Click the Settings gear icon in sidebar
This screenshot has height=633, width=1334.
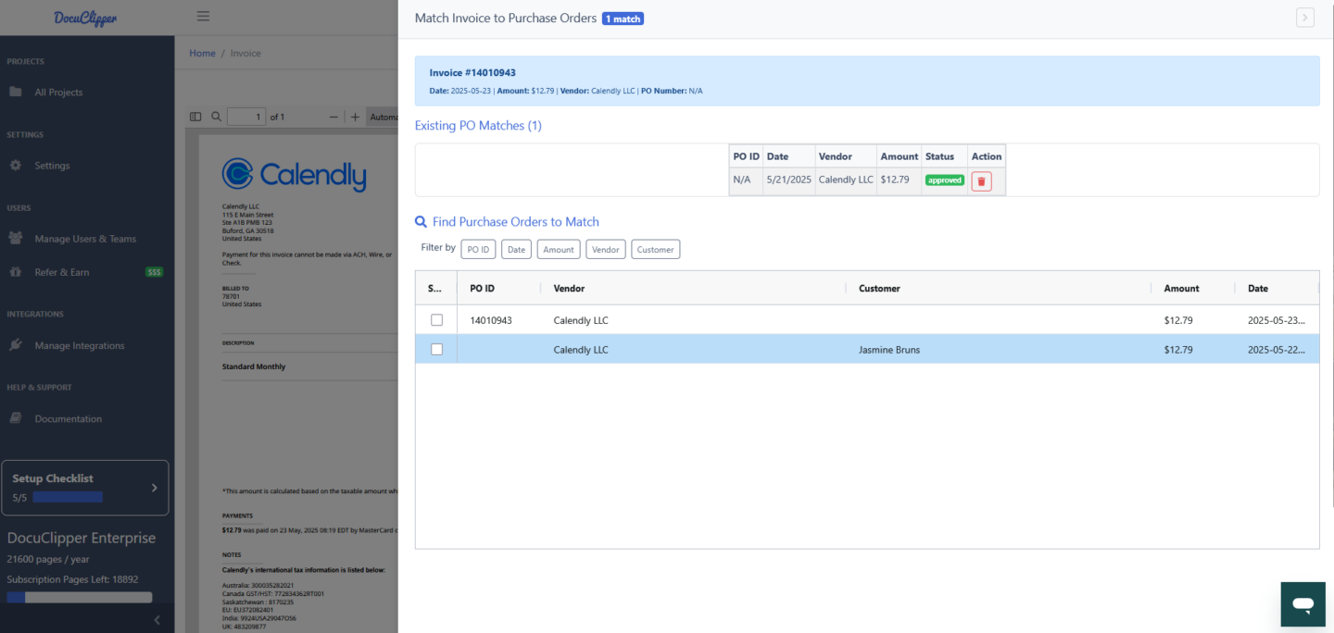(16, 165)
